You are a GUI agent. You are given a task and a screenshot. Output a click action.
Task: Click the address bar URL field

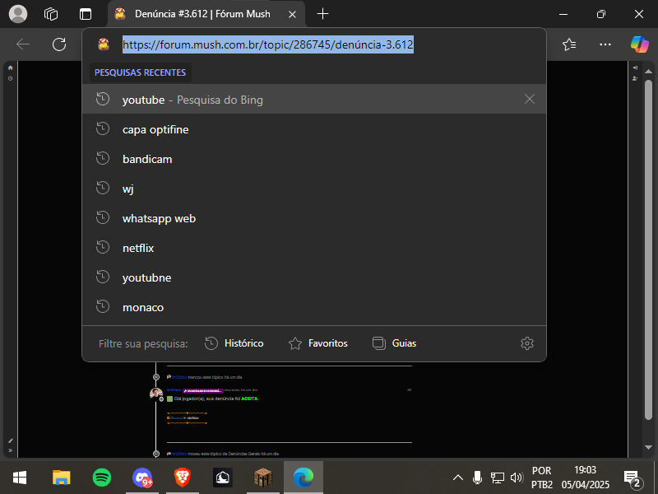pyautogui.click(x=268, y=44)
